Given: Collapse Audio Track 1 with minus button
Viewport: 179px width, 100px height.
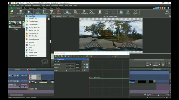Looking at the screenshot, I should point(10,85).
